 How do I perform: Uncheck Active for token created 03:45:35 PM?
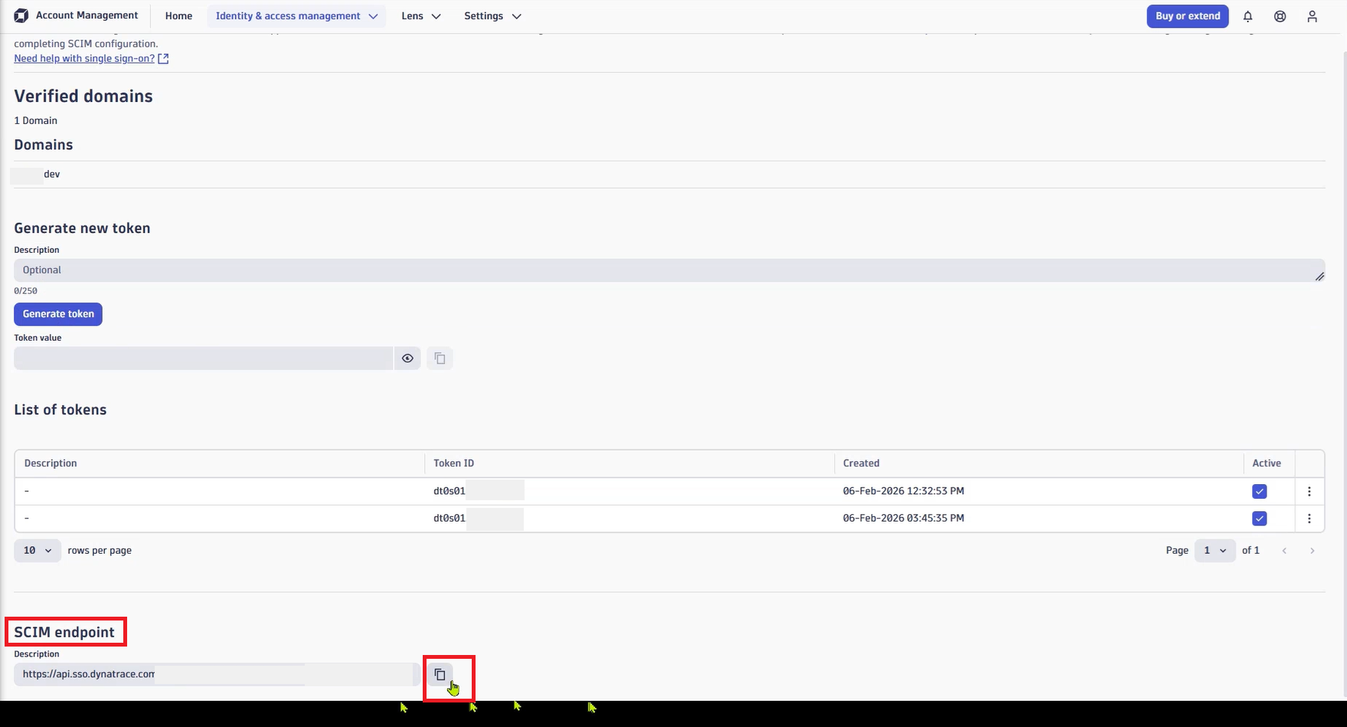click(x=1259, y=519)
